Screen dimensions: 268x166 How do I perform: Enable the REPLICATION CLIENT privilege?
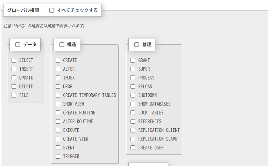coord(133,130)
